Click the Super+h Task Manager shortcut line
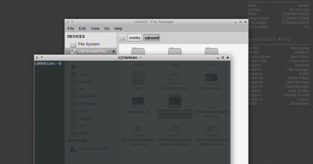The height and width of the screenshot is (164, 313). tap(279, 87)
